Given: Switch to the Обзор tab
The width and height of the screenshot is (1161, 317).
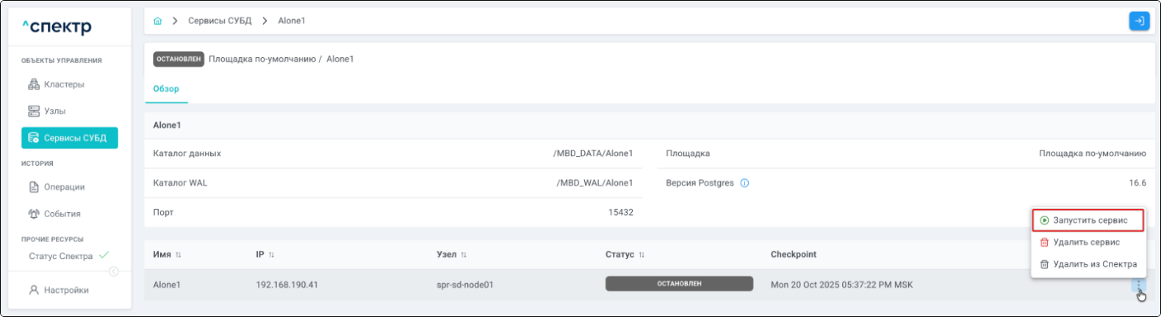Looking at the screenshot, I should click(166, 89).
